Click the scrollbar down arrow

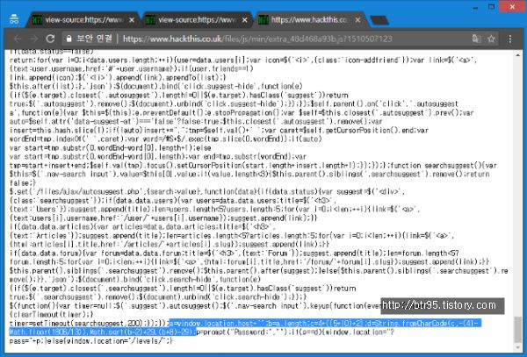[518, 348]
